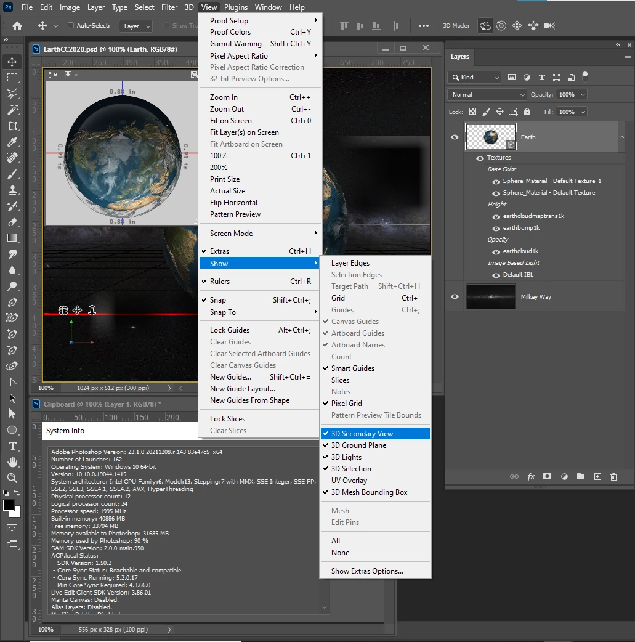The width and height of the screenshot is (635, 642).
Task: Click the add layer style fx icon
Action: 531,477
